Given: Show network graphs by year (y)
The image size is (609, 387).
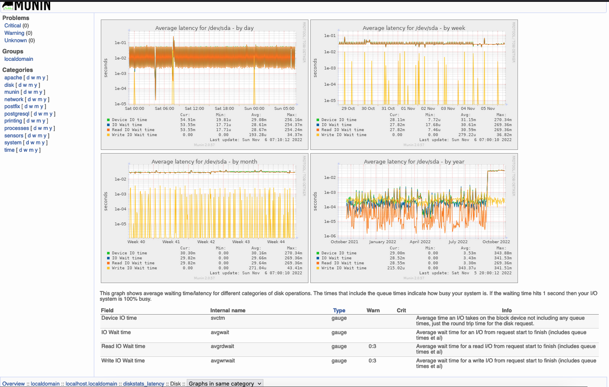Looking at the screenshot, I should click(x=46, y=100).
